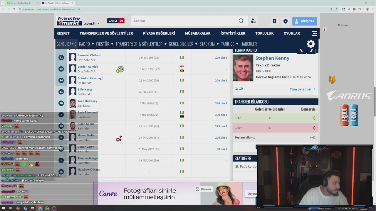The height and width of the screenshot is (211, 376).
Task: Click Jake Mulraney's player photo
Action: coord(73,103)
